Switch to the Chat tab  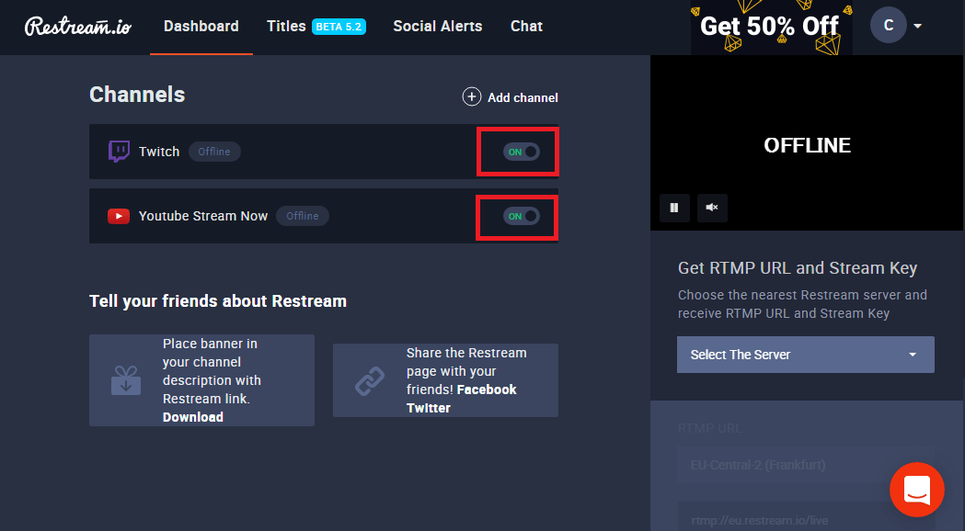[527, 27]
